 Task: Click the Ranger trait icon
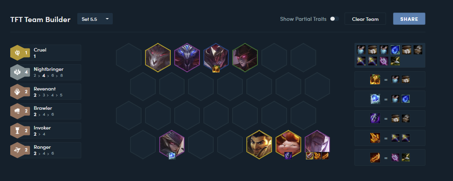17,150
